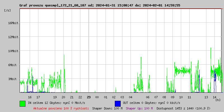Viewport: 224px width, 112px height.
Task: Click the red 'Aktualne povoleno 100 % rychlosti' text
Action: point(61,108)
